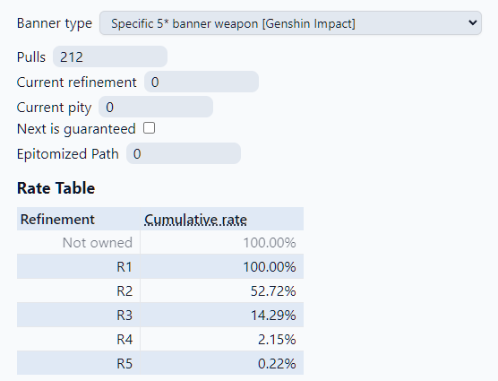Click the Epitomized Path label text
Screen dimensions: 498x381
pyautogui.click(x=68, y=154)
